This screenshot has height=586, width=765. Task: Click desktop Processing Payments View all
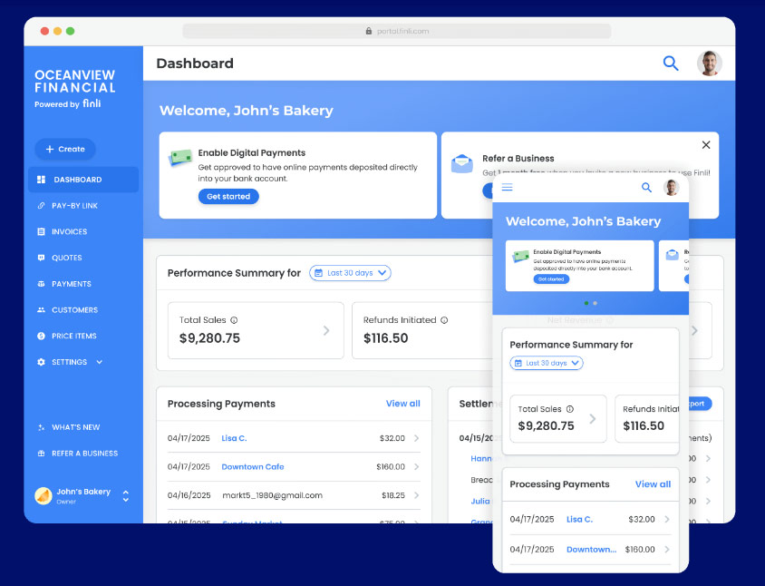tap(403, 404)
